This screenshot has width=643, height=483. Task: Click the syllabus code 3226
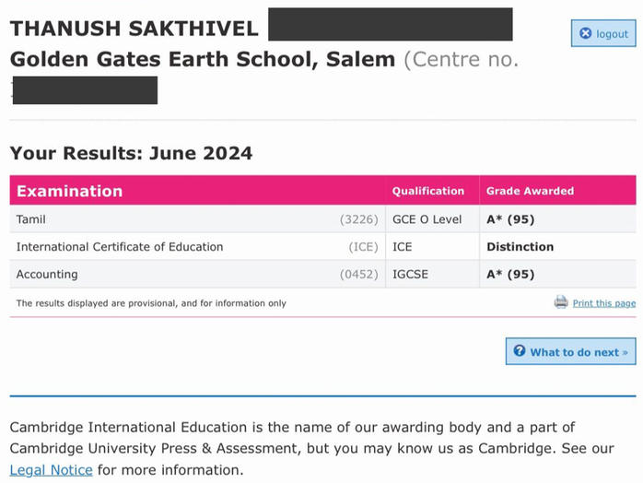coord(358,219)
